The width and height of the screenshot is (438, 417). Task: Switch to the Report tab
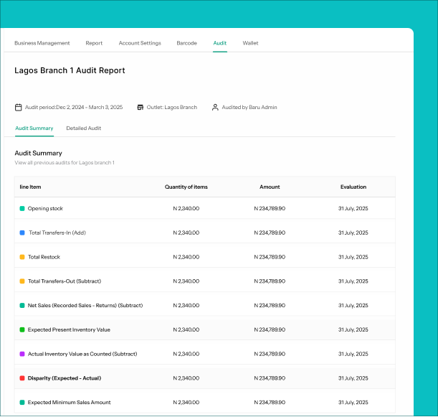pos(94,43)
